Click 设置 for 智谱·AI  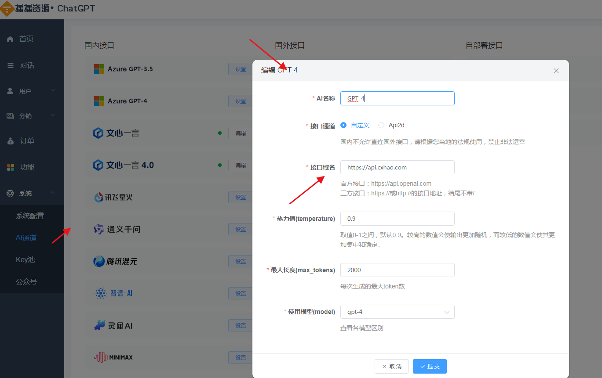click(241, 293)
